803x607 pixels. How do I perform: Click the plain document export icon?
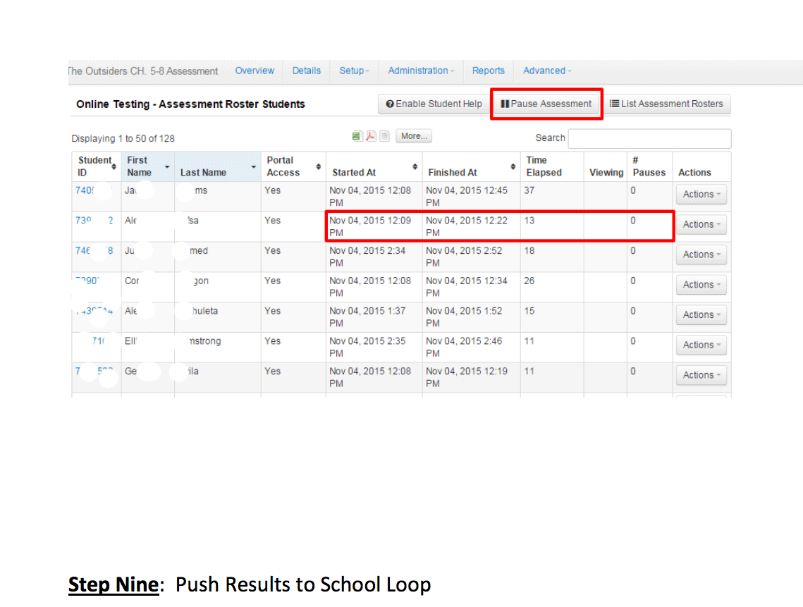click(384, 136)
